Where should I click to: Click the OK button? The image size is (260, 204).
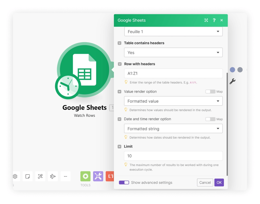tap(219, 183)
